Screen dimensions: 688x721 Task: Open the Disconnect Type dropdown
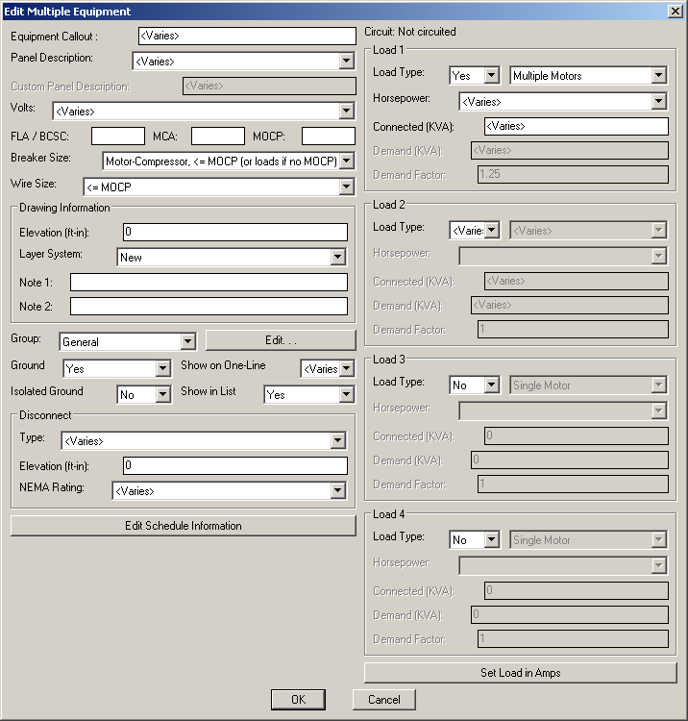pos(204,440)
